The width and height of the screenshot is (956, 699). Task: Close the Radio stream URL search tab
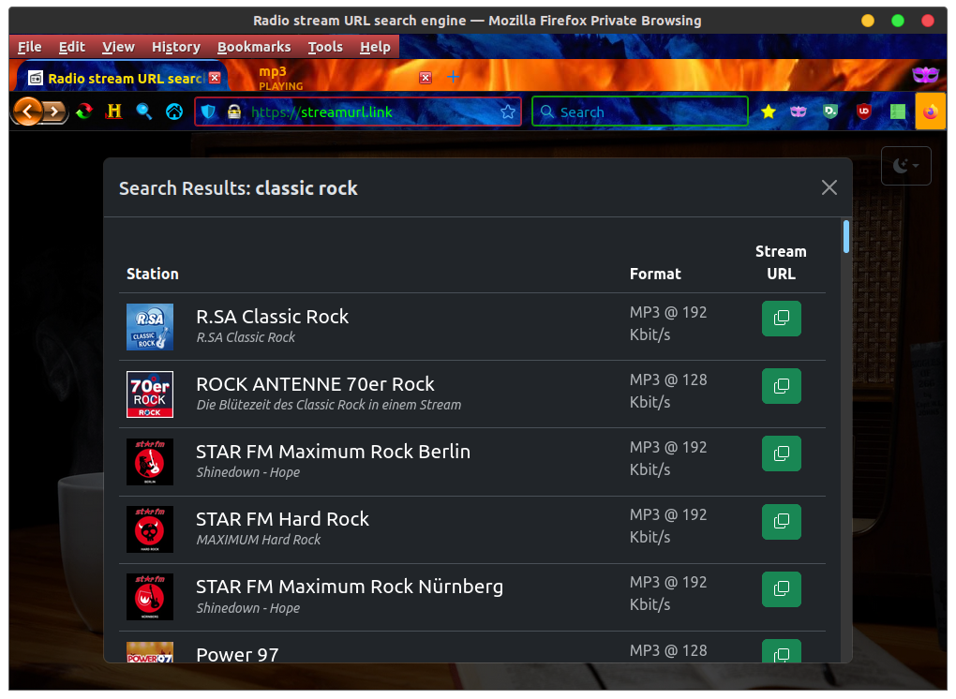pos(215,78)
